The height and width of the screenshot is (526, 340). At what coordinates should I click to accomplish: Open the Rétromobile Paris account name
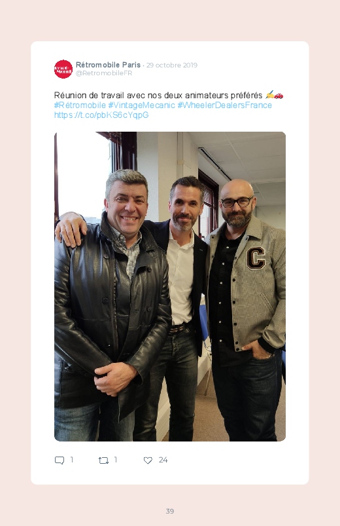point(108,65)
